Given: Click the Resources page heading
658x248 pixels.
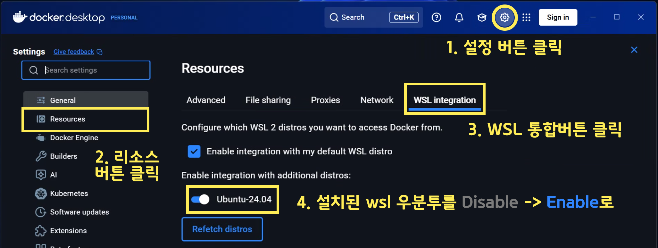Looking at the screenshot, I should click(212, 68).
